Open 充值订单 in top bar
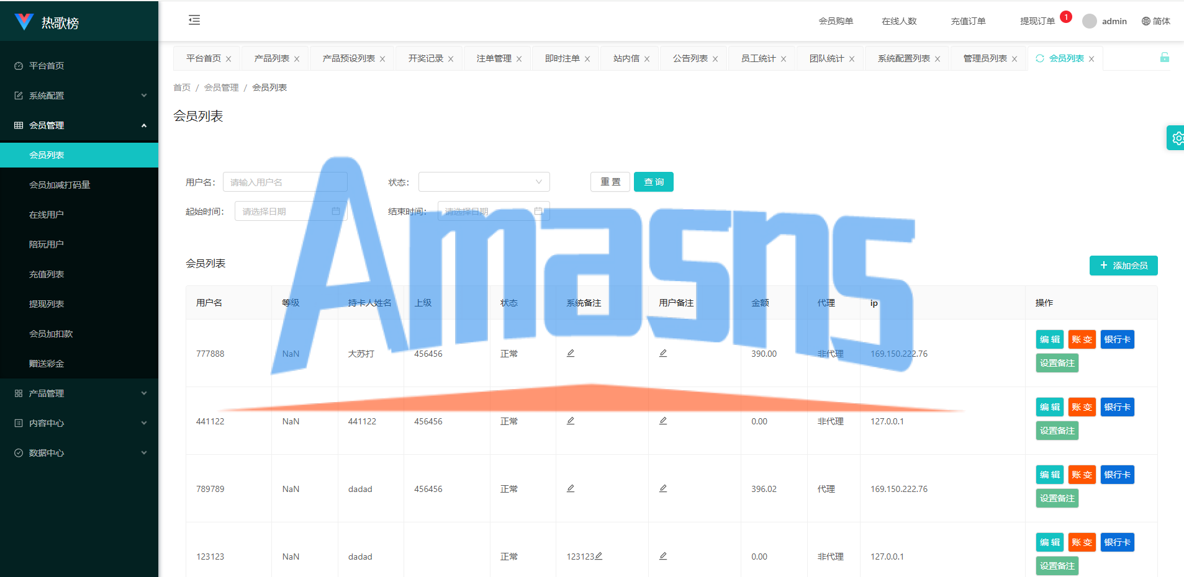 click(x=969, y=21)
